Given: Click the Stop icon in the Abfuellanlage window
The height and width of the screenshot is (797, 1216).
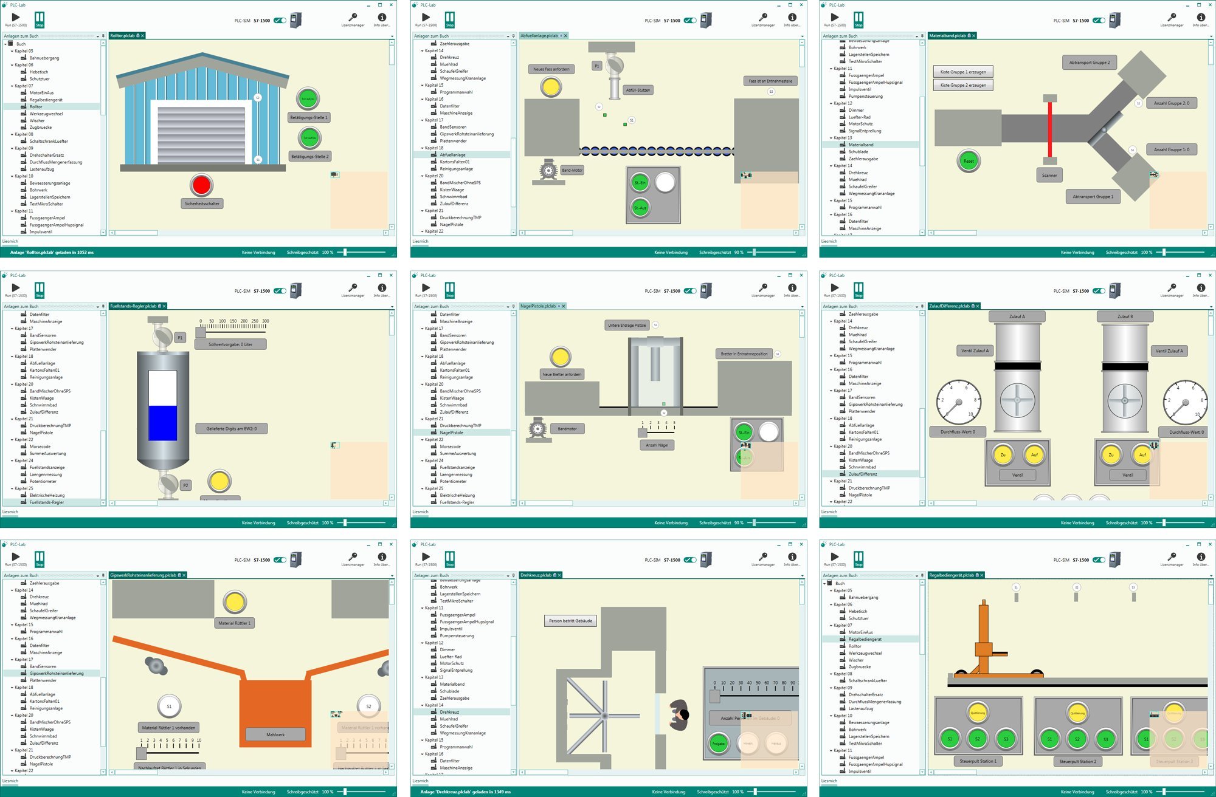Looking at the screenshot, I should pos(449,19).
